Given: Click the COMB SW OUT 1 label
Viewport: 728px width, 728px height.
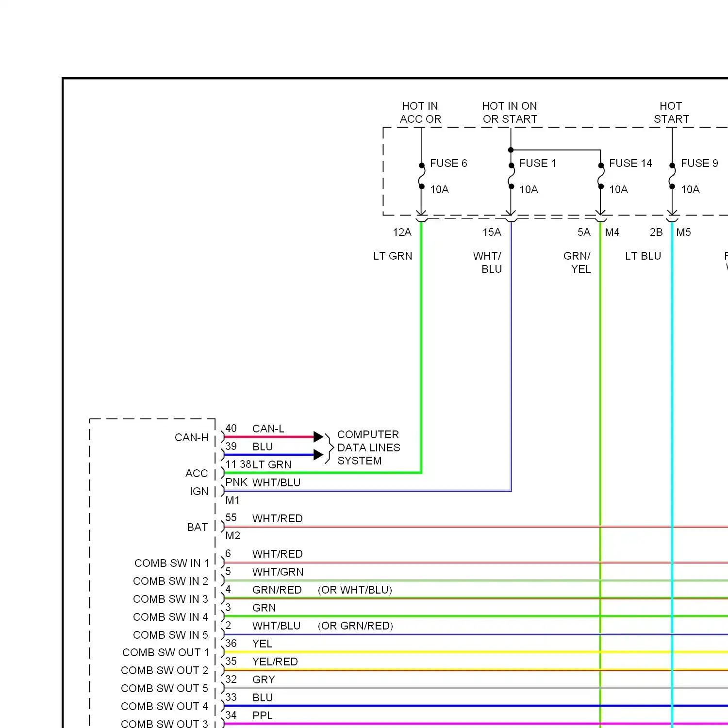Looking at the screenshot, I should click(x=165, y=652).
